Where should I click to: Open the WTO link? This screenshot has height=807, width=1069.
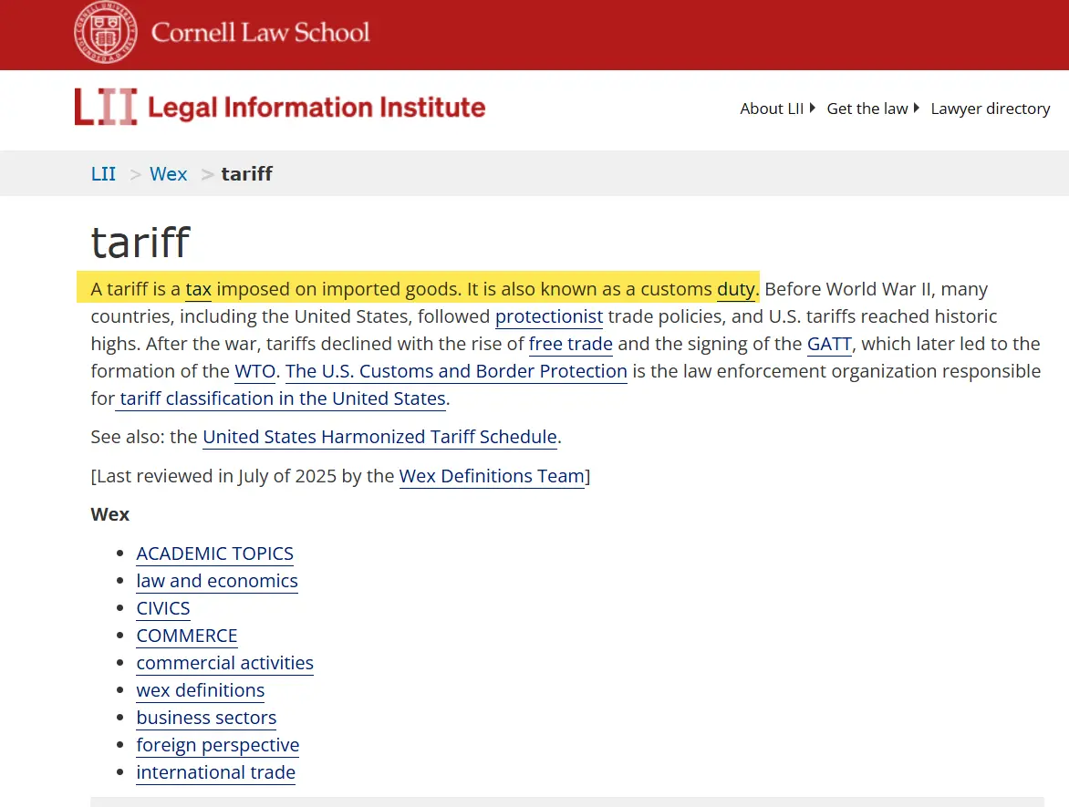[x=255, y=371]
